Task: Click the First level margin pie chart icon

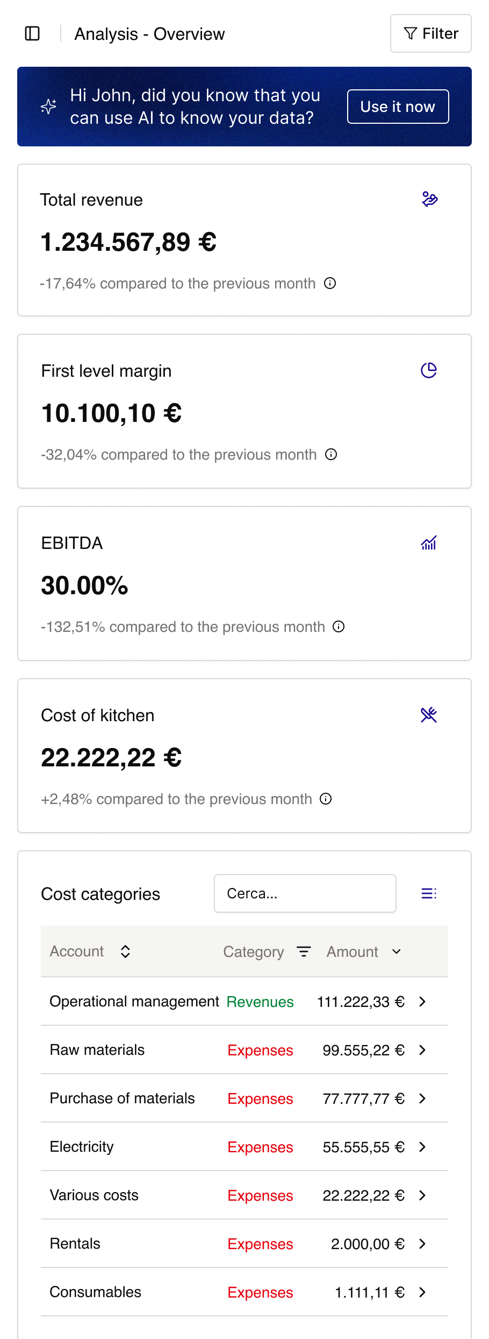Action: click(429, 370)
